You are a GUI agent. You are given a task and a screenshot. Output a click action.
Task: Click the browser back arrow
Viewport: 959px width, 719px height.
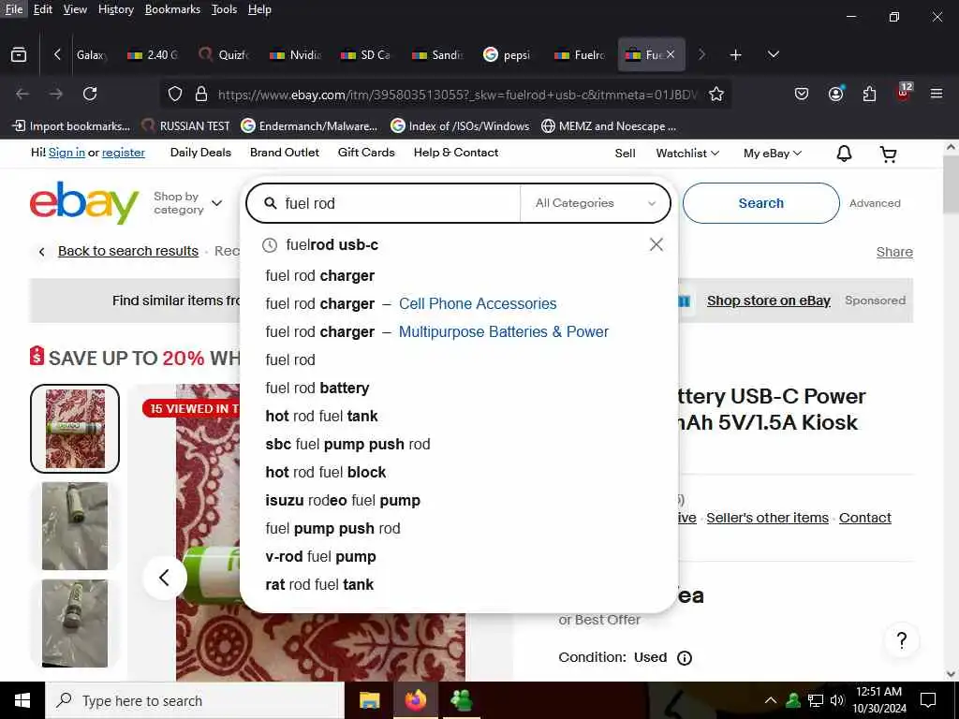point(22,95)
